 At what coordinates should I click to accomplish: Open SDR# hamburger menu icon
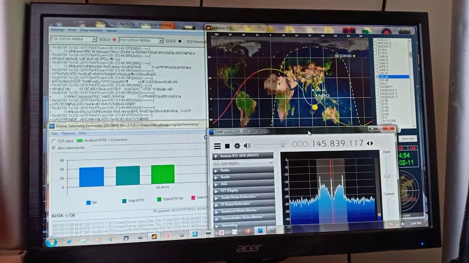[217, 146]
